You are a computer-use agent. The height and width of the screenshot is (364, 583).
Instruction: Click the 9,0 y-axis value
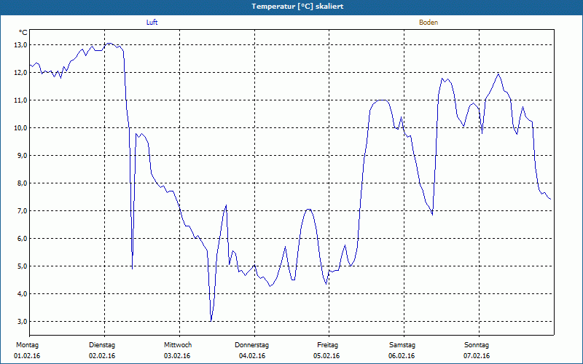[x=22, y=155]
